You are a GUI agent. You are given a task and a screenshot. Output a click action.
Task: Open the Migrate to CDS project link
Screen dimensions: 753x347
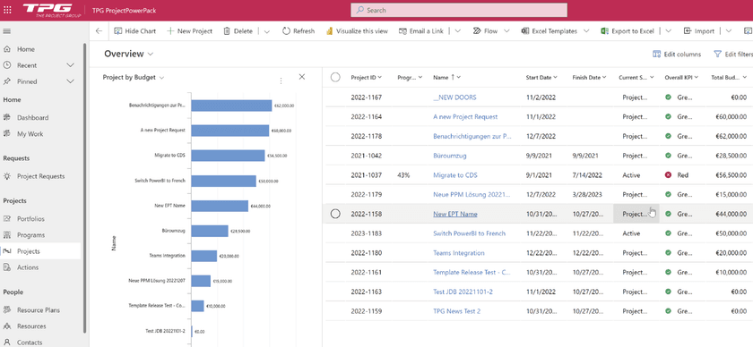pyautogui.click(x=455, y=175)
